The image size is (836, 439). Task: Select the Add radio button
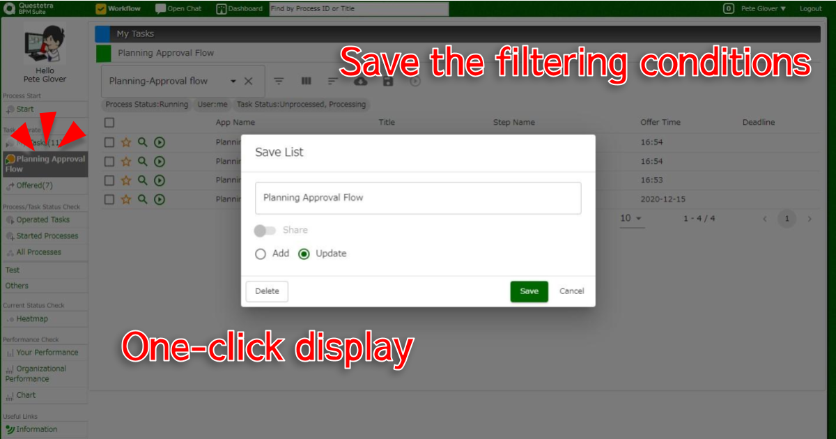261,254
